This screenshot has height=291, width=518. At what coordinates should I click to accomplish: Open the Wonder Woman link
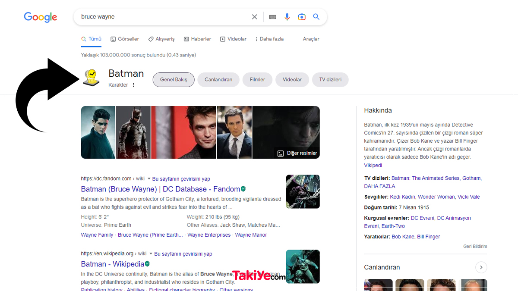(436, 197)
